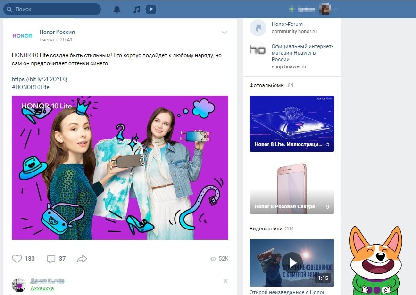Image resolution: width=416 pixels, height=295 pixels.
Task: Expand the post options chevron
Action: coord(225,33)
